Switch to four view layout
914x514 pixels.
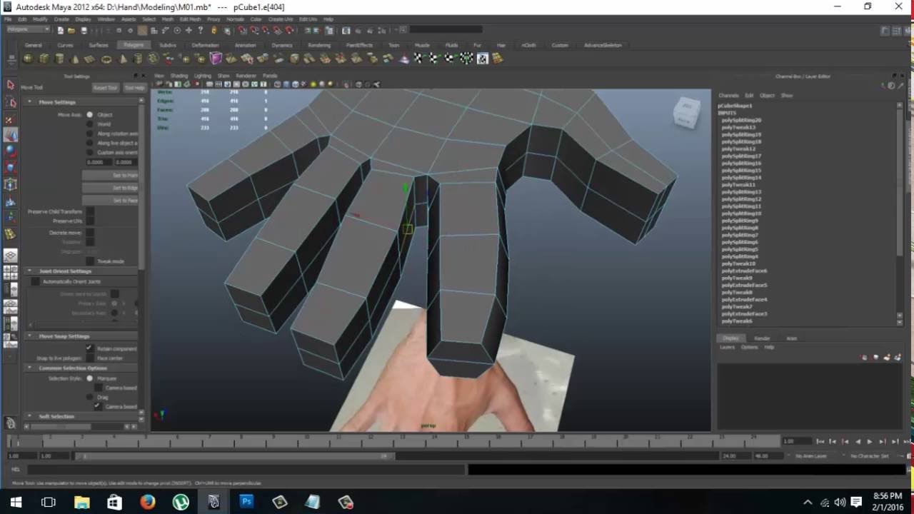10,273
